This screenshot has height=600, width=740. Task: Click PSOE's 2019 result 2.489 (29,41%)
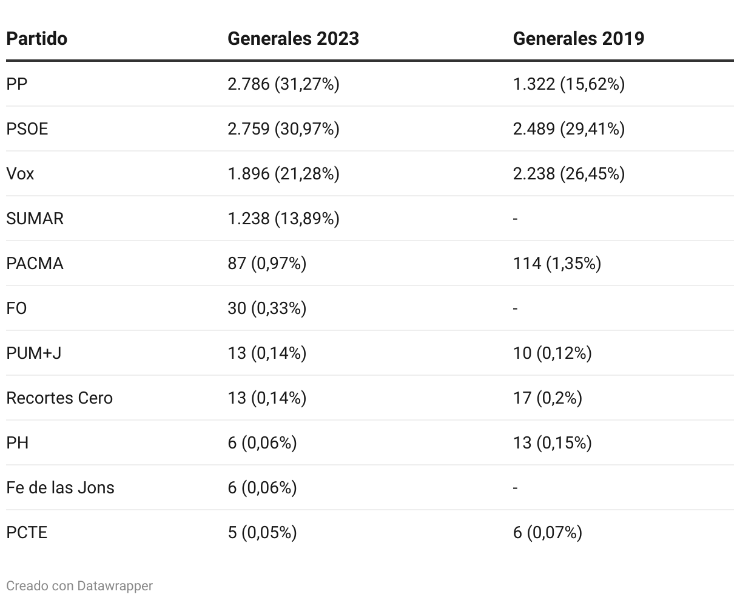tap(568, 128)
